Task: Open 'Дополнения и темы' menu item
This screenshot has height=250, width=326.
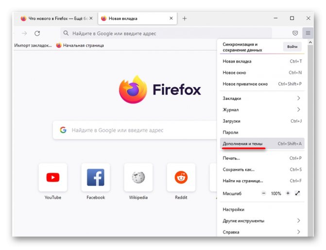Action: coord(262,143)
